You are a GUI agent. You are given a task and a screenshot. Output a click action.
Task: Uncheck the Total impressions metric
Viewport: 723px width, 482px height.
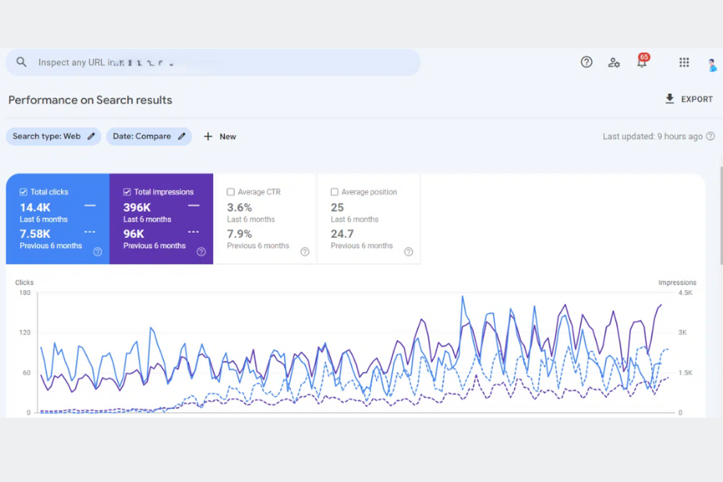tap(126, 191)
